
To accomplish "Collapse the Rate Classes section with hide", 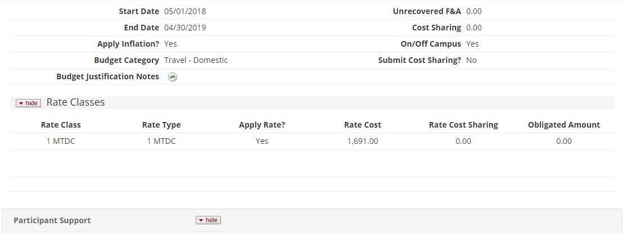I will pos(28,103).
